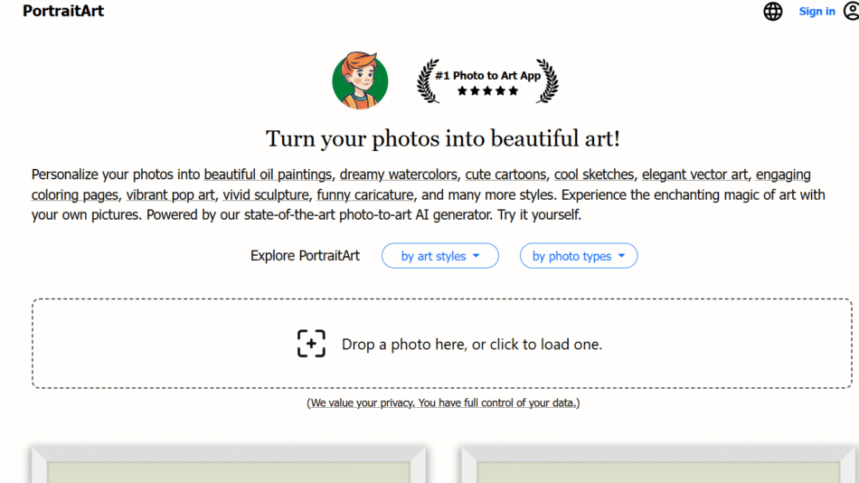859x483 pixels.
Task: Expand the 'by art styles' dropdown
Action: pos(439,256)
